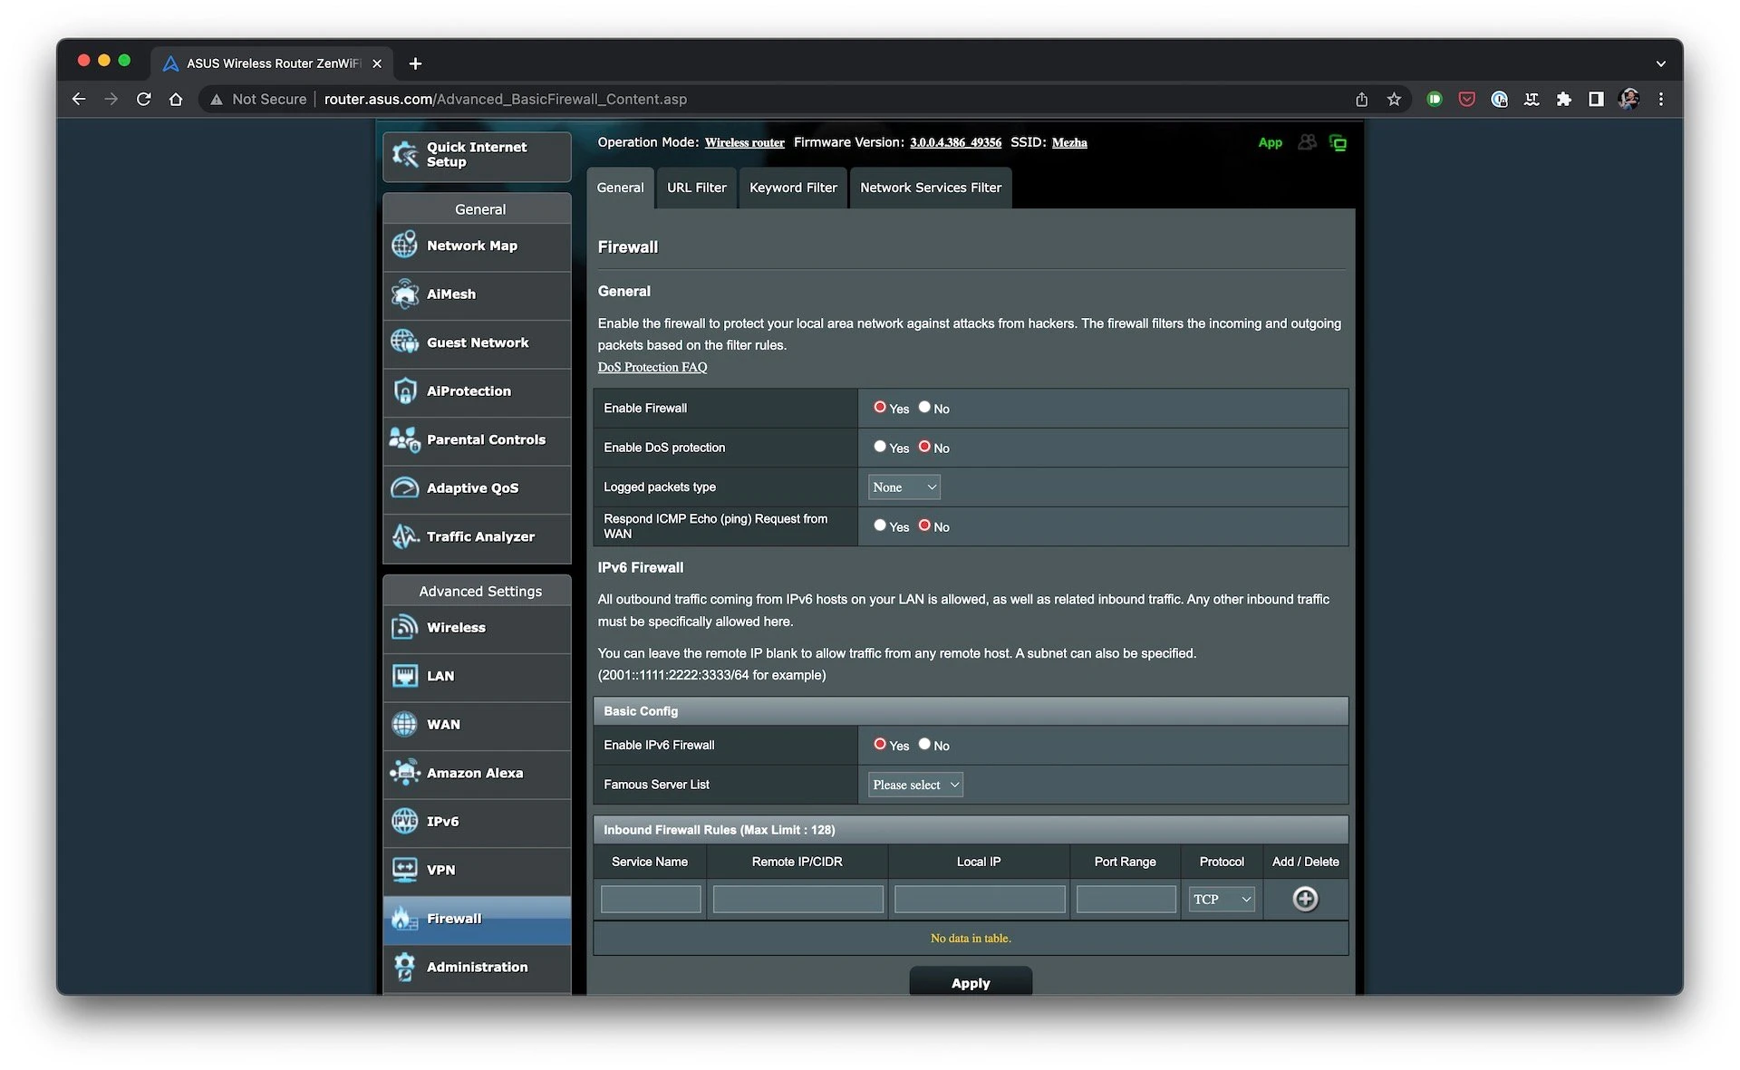Open Network Map sidebar icon
The width and height of the screenshot is (1740, 1070).
click(x=404, y=246)
